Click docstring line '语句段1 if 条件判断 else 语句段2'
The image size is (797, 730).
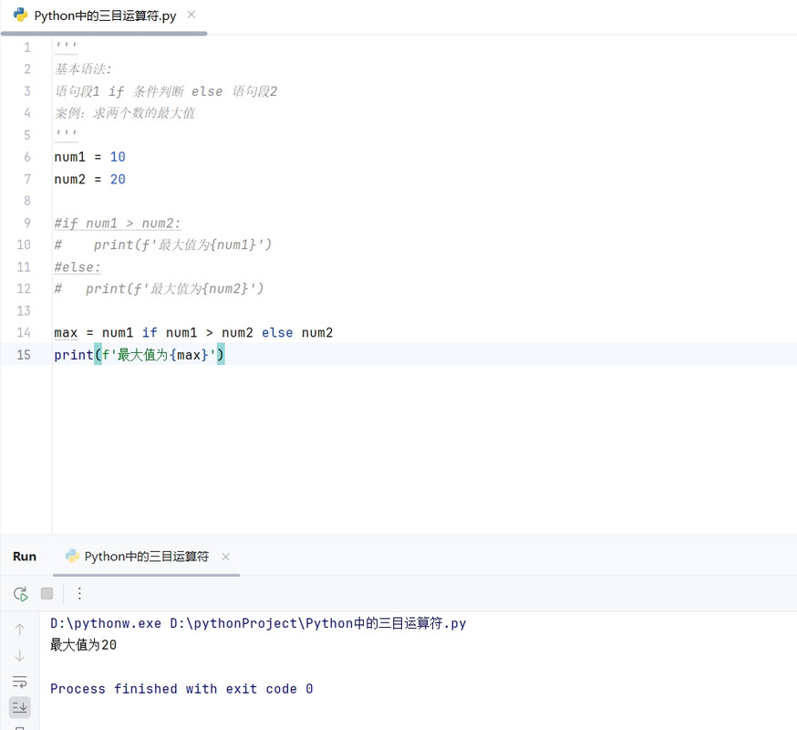tap(166, 91)
